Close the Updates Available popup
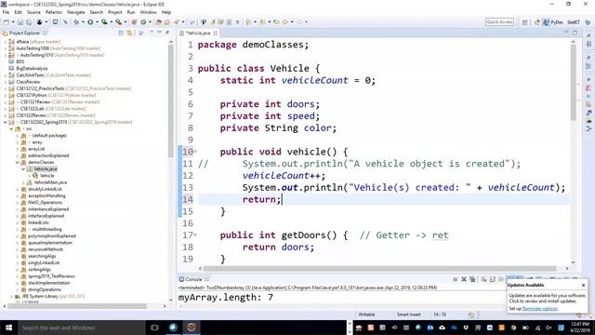Image resolution: width=595 pixels, height=335 pixels. [x=583, y=285]
